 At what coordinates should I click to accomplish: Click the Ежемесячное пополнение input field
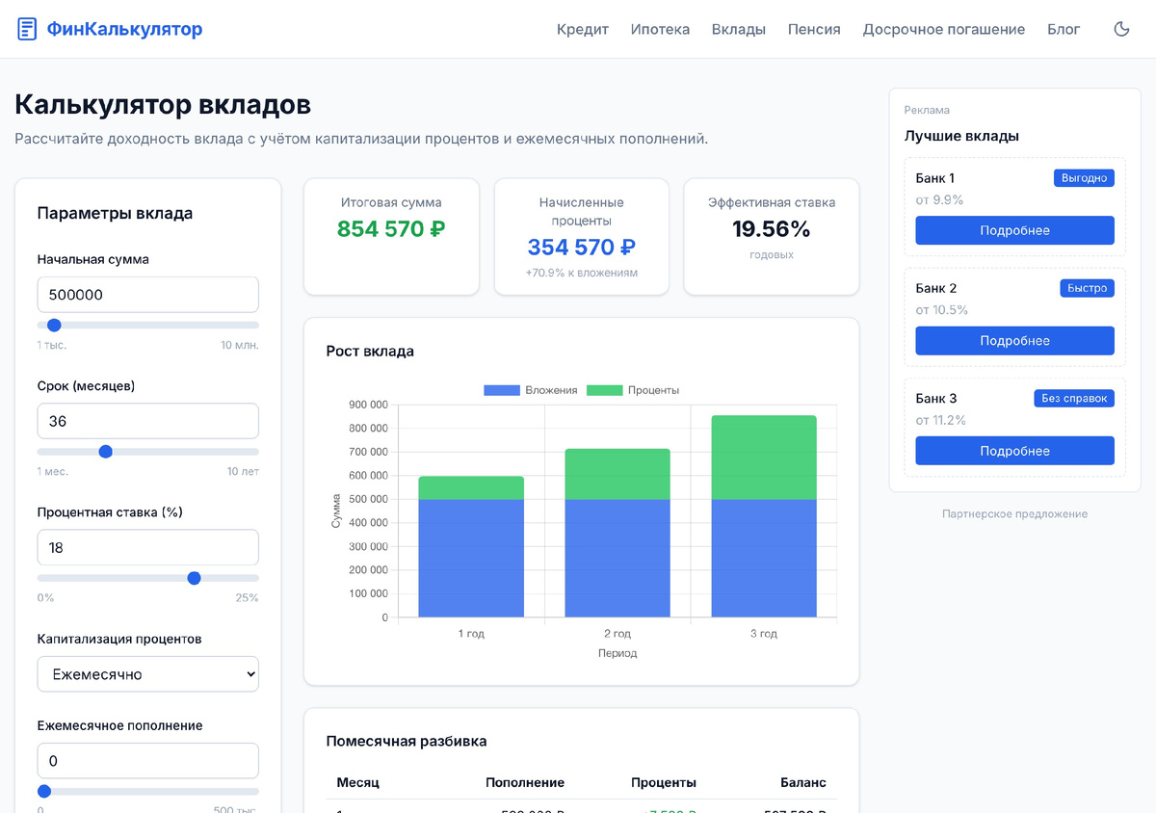(148, 761)
